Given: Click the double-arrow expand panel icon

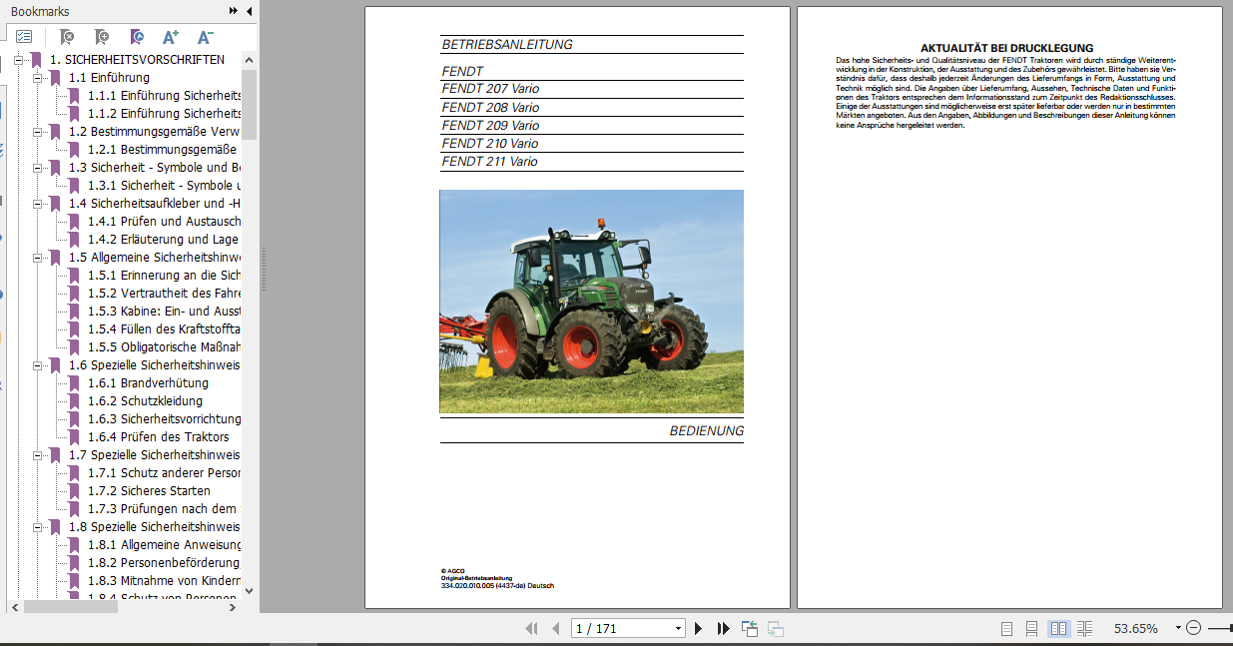Looking at the screenshot, I should (x=234, y=11).
